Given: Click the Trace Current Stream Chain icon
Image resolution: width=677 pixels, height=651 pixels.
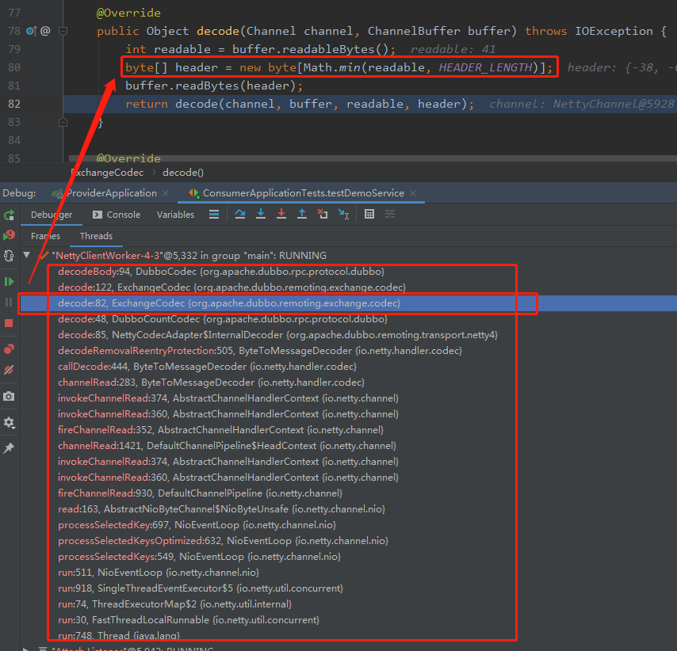Looking at the screenshot, I should pyautogui.click(x=390, y=215).
